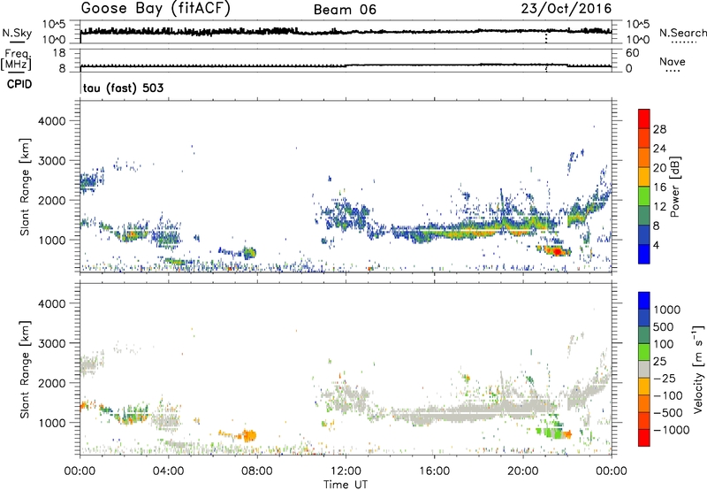Viewport: 707px width, 490px height.
Task: Pick the yellow segment of the power colorbar
Action: 644,177
